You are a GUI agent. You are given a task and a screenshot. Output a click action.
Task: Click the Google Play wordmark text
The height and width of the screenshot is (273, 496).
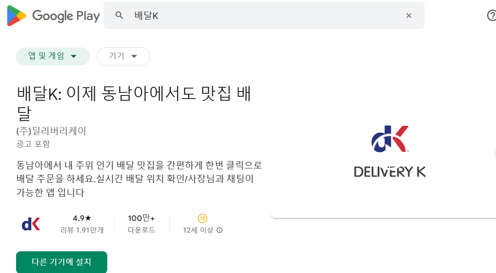coord(66,16)
